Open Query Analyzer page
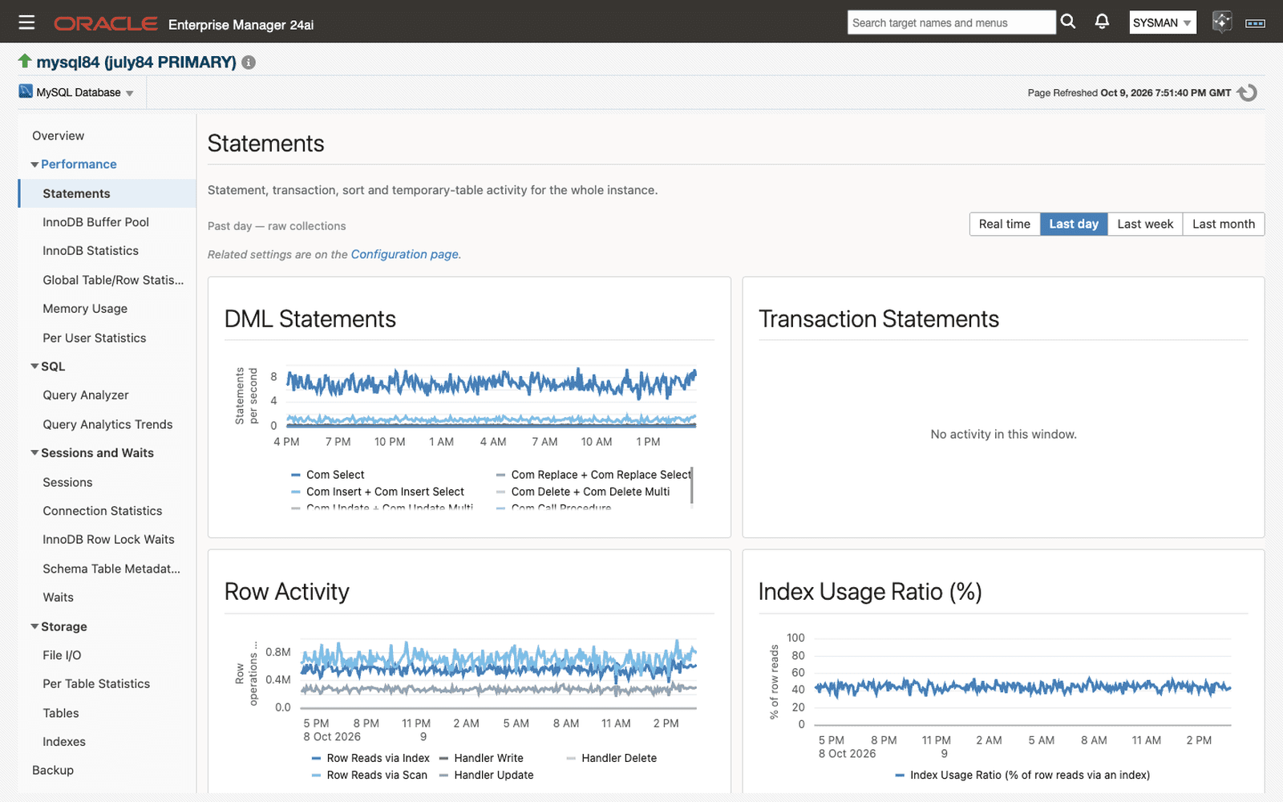Viewport: 1283px width, 802px height. click(x=86, y=395)
